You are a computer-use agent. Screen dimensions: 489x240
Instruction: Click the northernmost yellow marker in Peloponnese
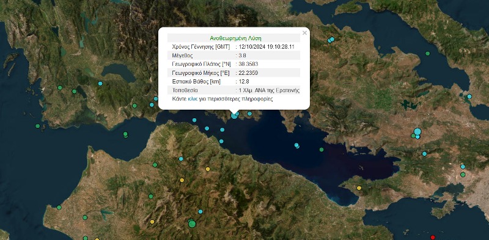pyautogui.click(x=208, y=169)
